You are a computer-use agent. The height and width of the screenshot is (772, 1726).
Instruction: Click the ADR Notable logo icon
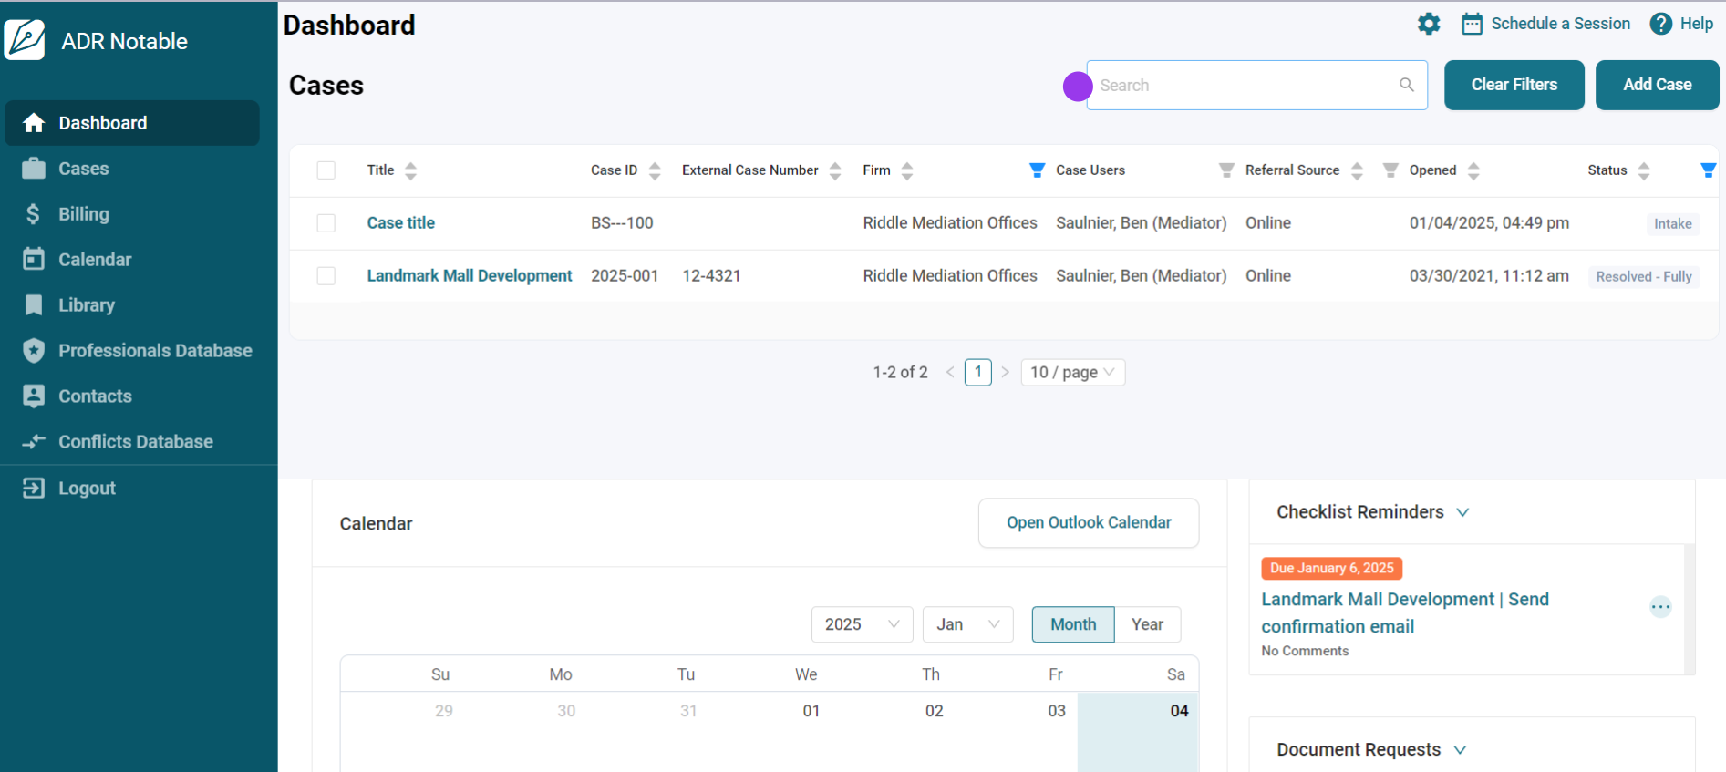click(x=25, y=40)
